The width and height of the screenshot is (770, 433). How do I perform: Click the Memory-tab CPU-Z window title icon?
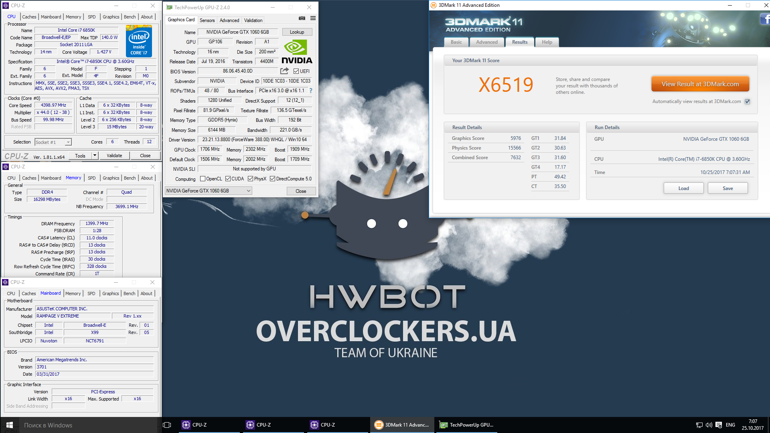tap(6, 167)
